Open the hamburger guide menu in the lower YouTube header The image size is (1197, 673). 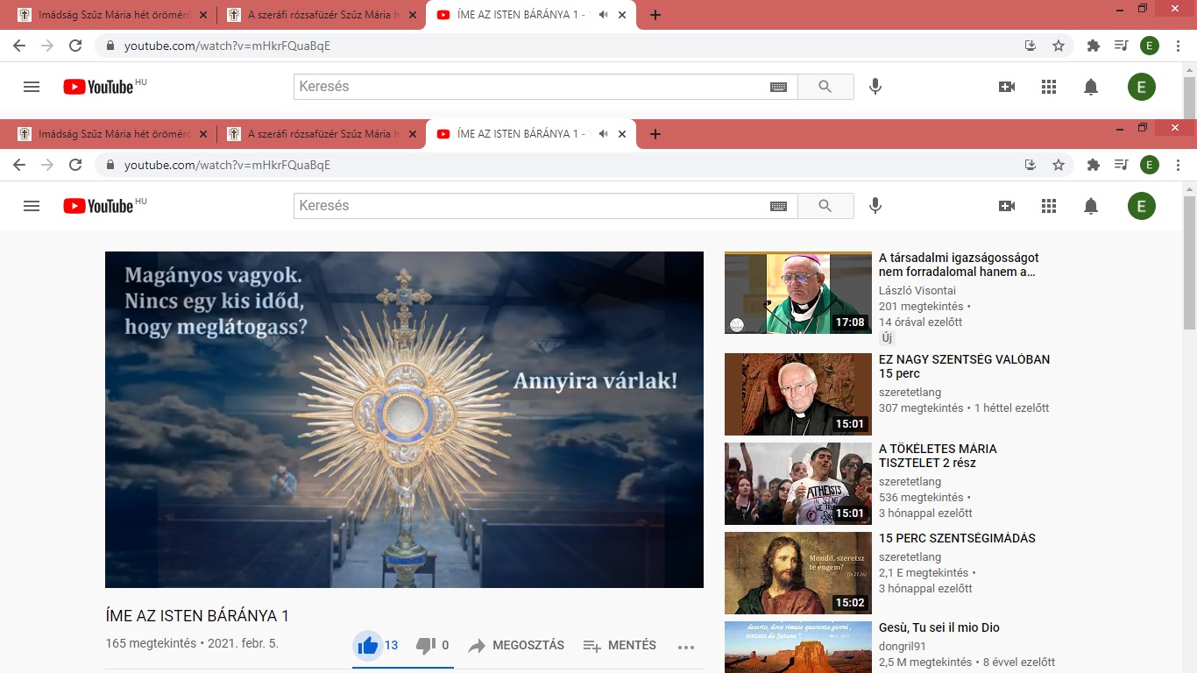(x=32, y=206)
